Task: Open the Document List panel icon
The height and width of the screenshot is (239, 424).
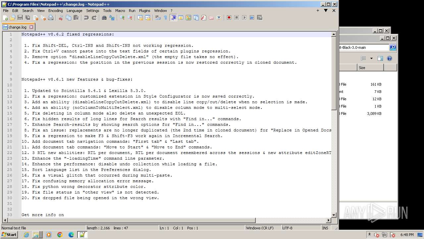Action: point(196,18)
